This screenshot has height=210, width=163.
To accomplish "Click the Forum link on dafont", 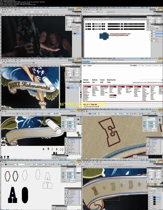I will click(x=102, y=80).
